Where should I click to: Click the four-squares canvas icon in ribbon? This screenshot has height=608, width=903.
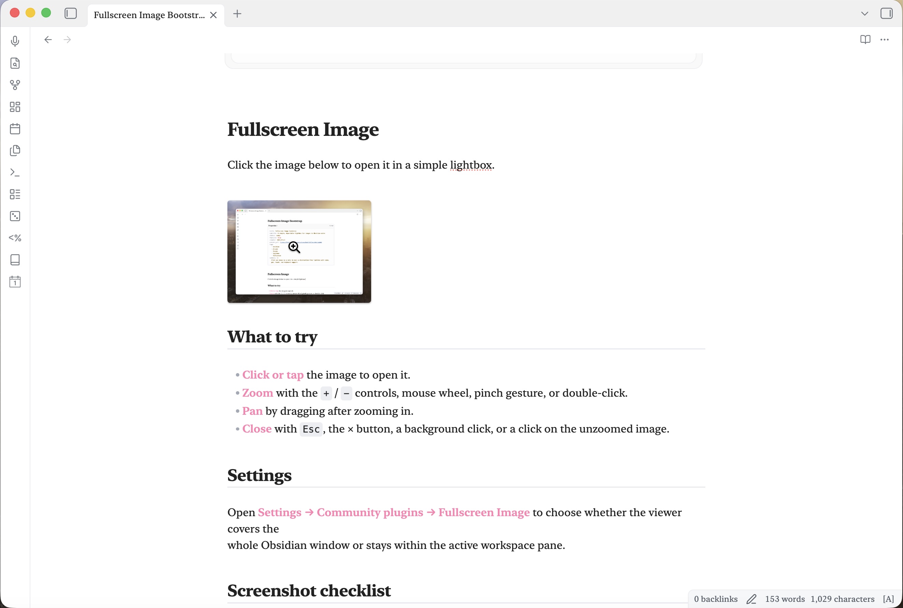(x=15, y=107)
